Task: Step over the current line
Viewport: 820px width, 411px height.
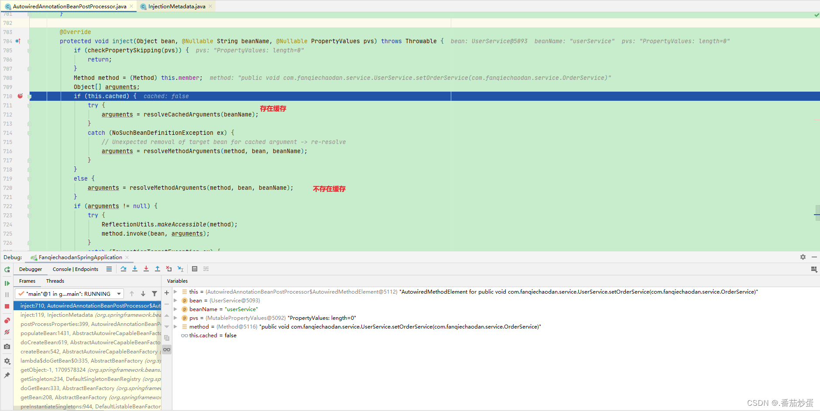Action: pyautogui.click(x=124, y=269)
